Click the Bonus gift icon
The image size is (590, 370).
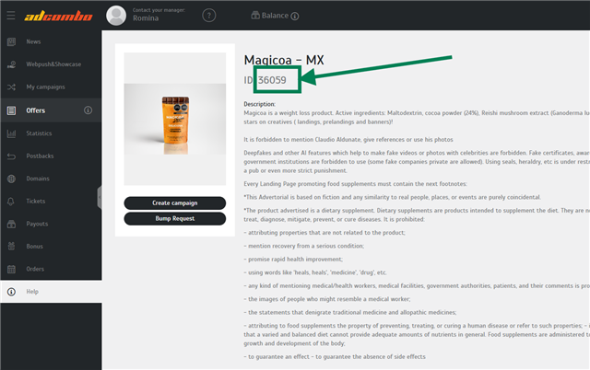click(x=11, y=247)
